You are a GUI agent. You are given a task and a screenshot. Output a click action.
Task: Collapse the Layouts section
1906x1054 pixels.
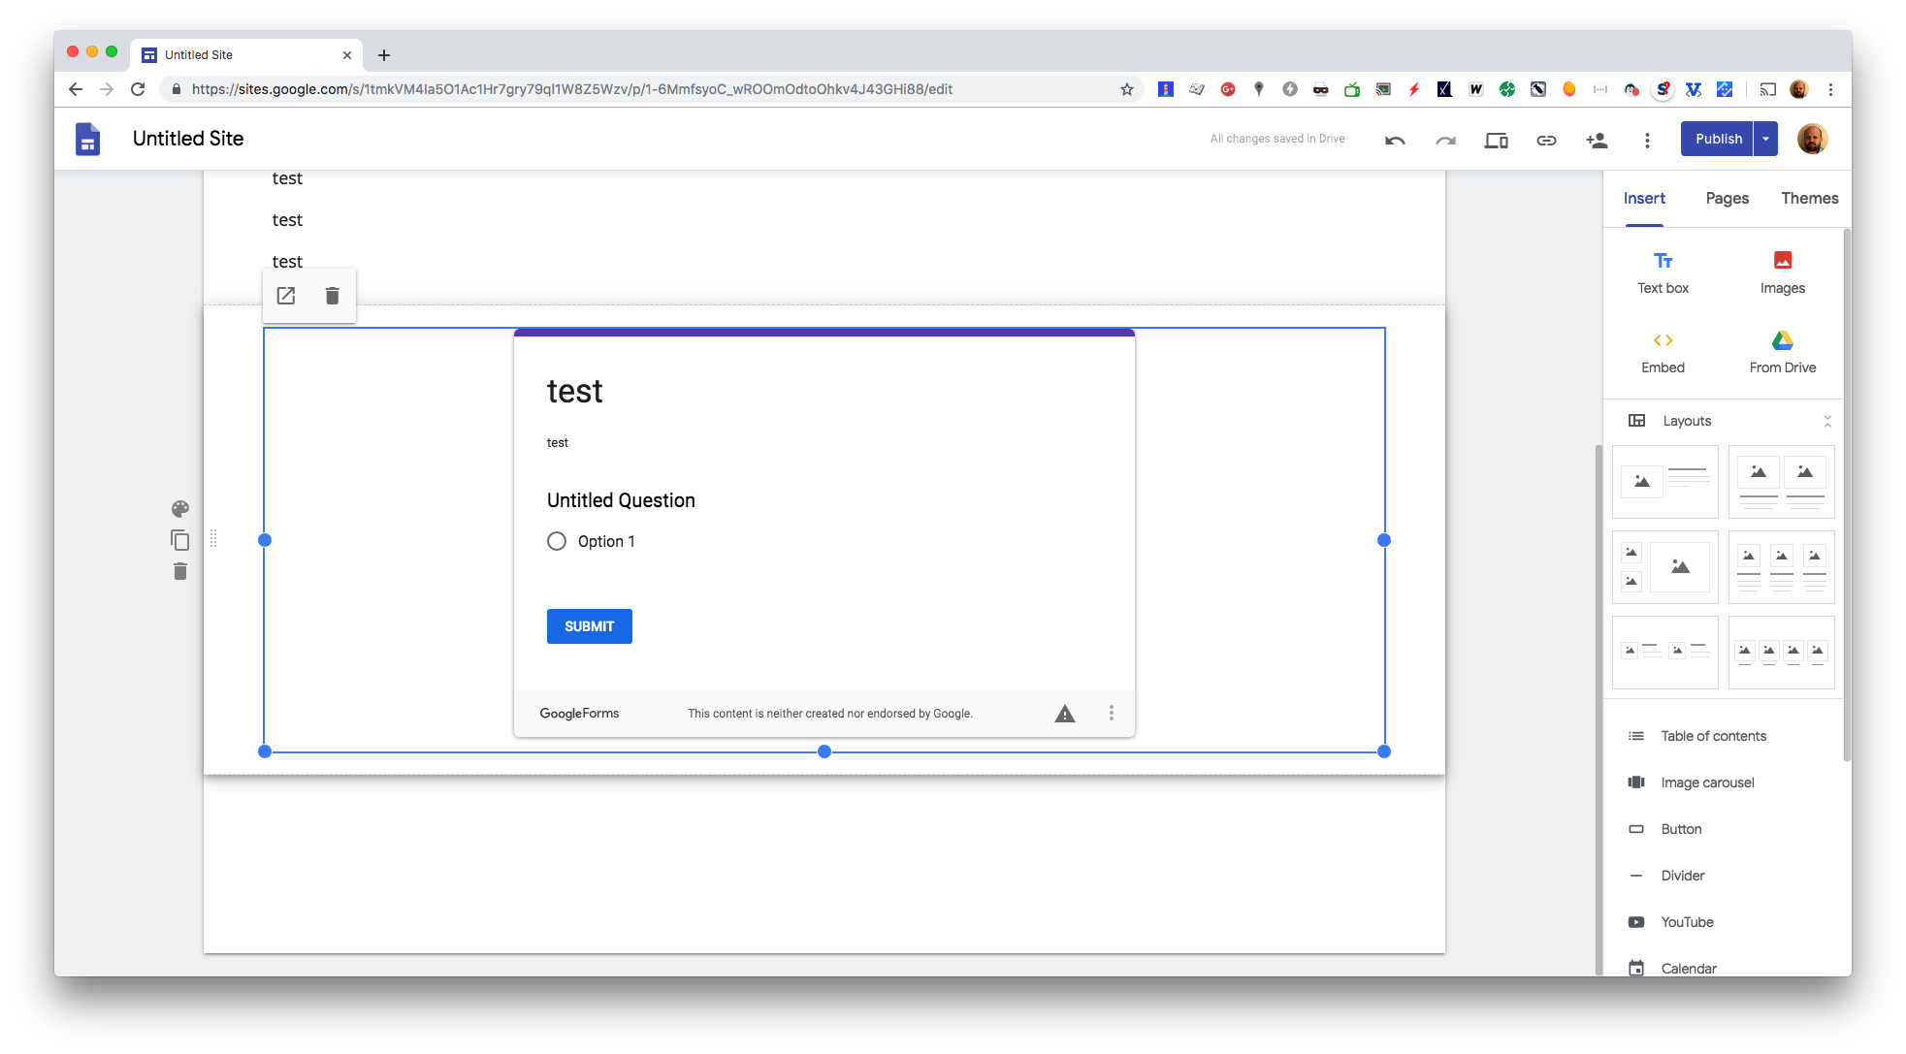point(1828,420)
